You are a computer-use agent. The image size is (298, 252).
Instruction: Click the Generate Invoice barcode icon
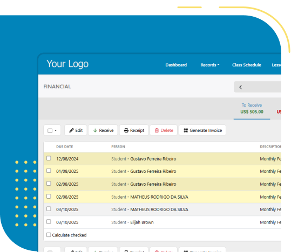[x=186, y=130]
